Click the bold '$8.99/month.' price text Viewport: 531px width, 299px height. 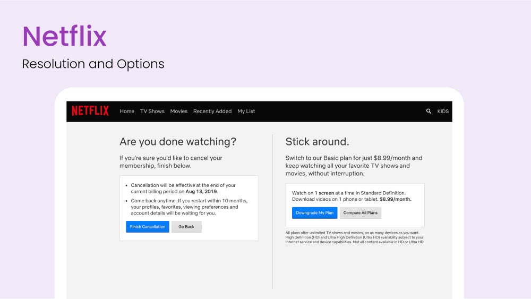pos(395,199)
